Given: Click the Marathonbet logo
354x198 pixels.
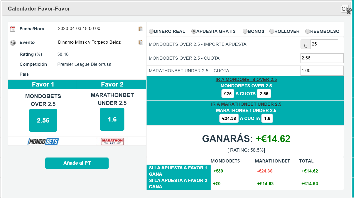Looking at the screenshot, I should tap(112, 141).
